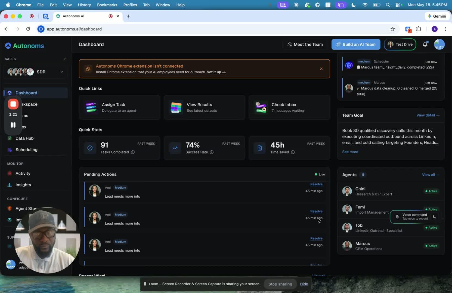Open Chrome Bookmarks menu
This screenshot has height=293, width=452.
point(107,5)
